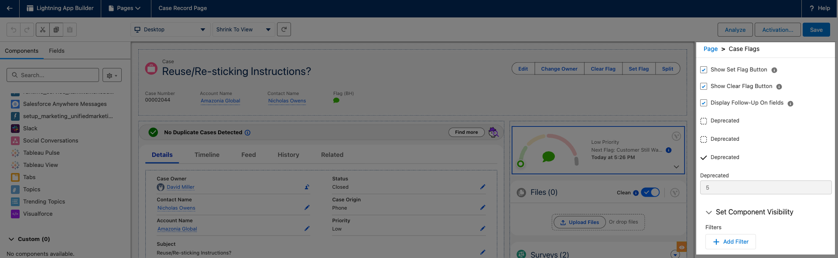Click the Refresh view icon

click(x=284, y=29)
